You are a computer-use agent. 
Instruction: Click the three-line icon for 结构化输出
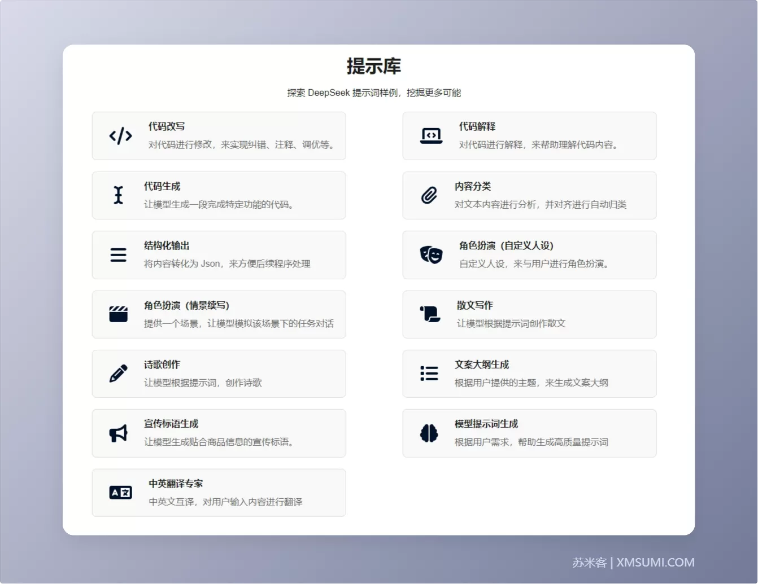(118, 255)
